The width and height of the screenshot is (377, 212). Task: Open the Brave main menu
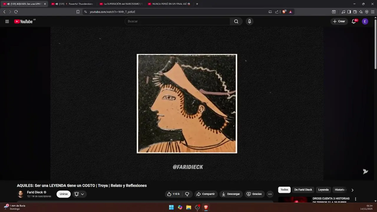[x=373, y=12]
